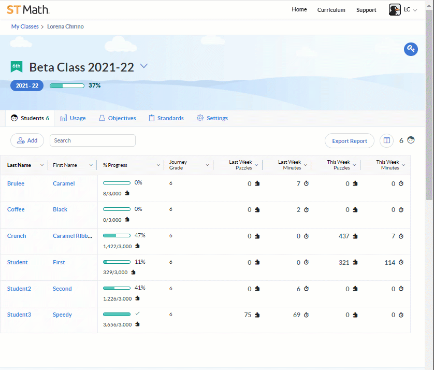Click puzzle icon next to 0/3,000

pos(127,219)
